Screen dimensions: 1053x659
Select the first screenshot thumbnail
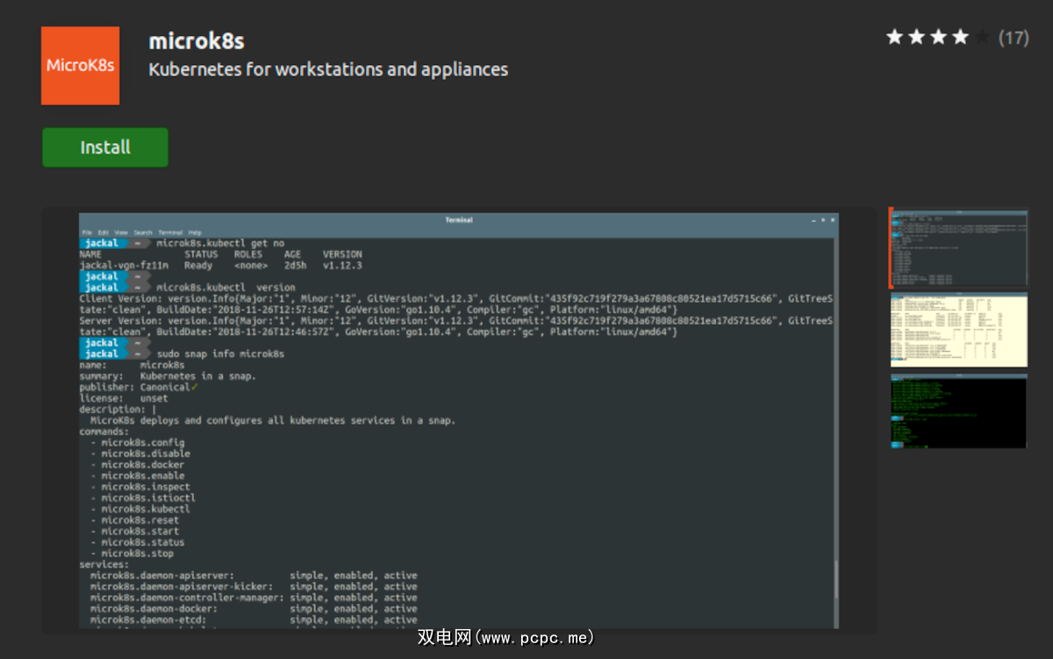tap(958, 247)
